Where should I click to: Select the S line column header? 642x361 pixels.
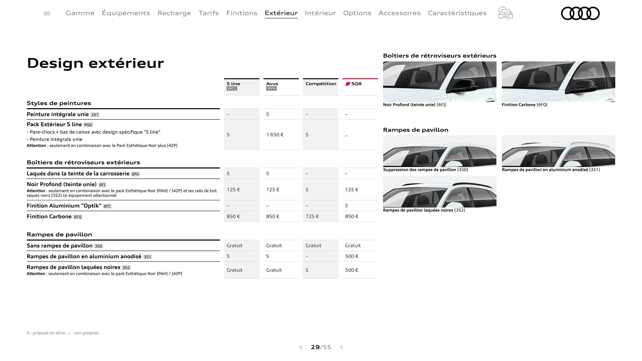(x=241, y=87)
